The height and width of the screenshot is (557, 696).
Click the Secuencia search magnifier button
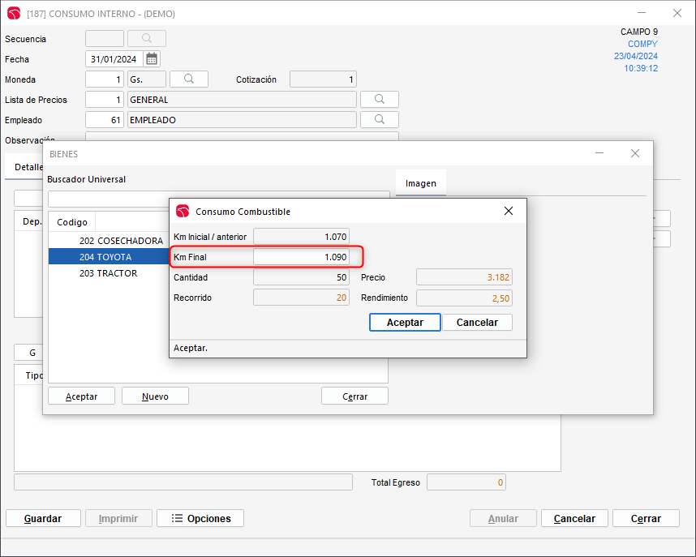(147, 39)
